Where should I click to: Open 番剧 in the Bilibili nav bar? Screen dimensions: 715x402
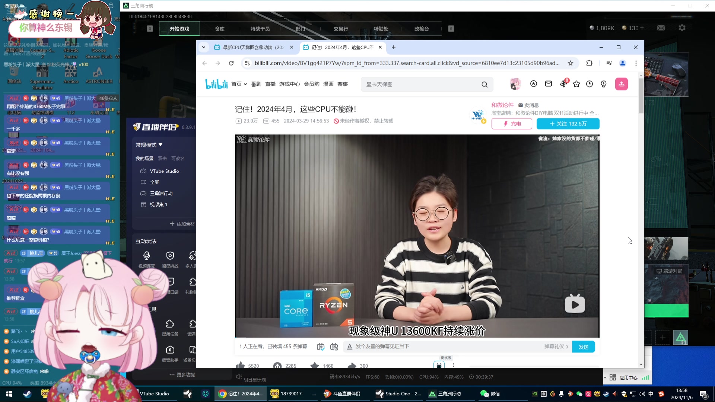(256, 84)
